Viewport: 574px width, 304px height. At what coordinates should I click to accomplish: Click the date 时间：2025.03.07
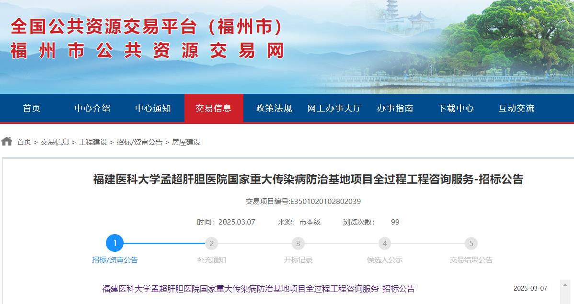click(x=226, y=222)
